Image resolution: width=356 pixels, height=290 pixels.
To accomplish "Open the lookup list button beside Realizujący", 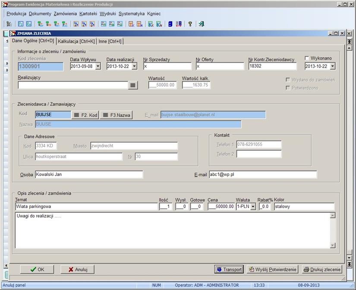I will coord(133,85).
